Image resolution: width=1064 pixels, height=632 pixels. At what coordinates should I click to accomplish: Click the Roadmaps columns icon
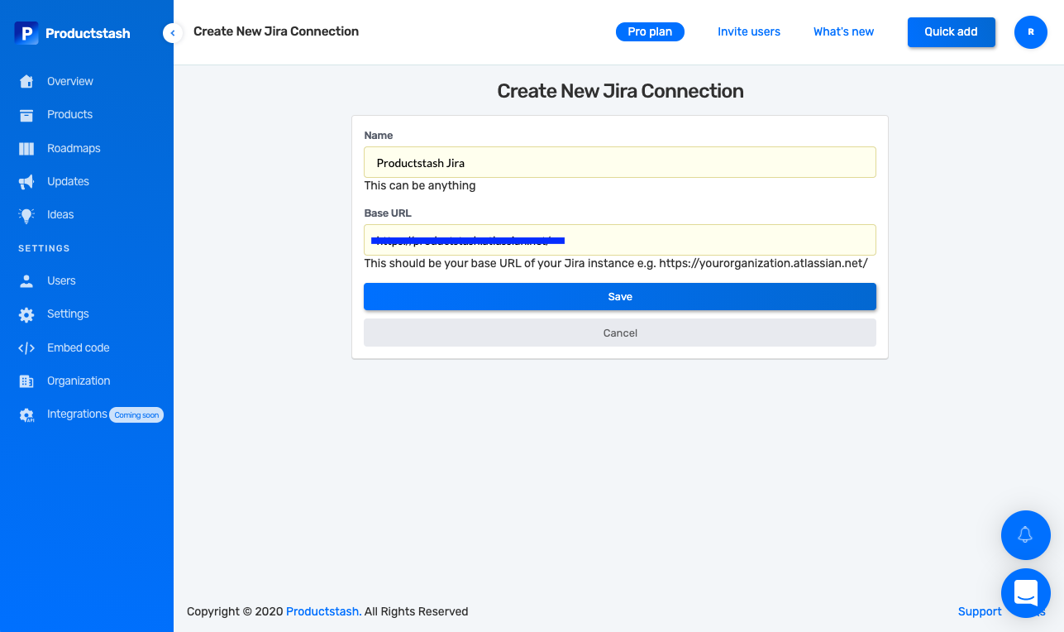click(x=26, y=149)
